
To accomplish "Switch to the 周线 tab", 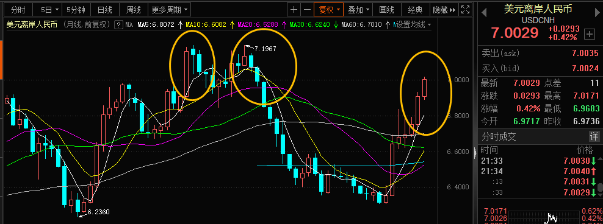I will [133, 10].
